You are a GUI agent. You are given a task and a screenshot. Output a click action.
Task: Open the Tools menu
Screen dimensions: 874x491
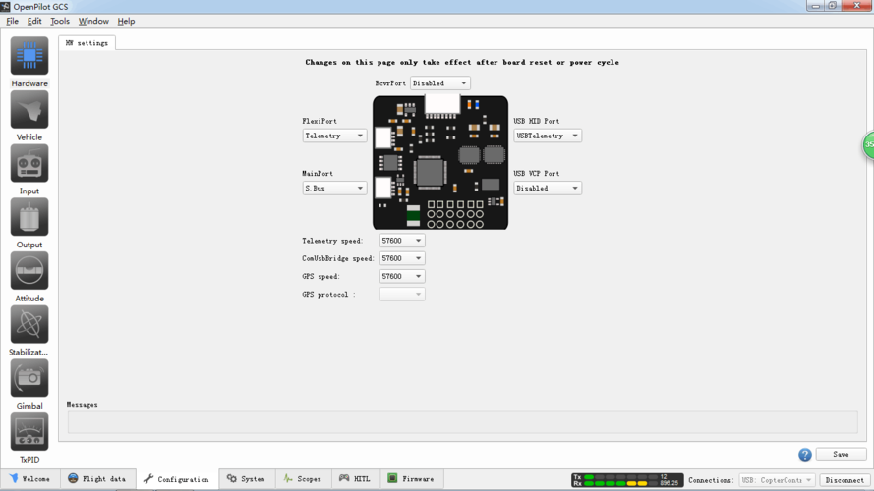(60, 22)
